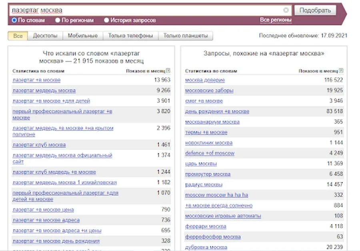This screenshot has height=251, width=360.
Task: Open the москва доверие similar query
Action: point(205,80)
